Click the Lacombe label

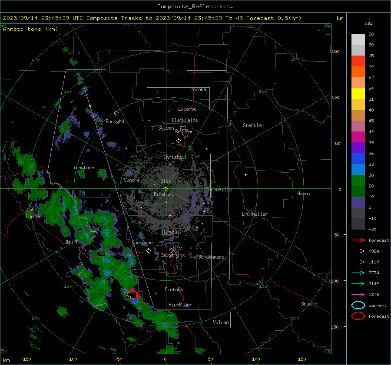[x=187, y=109]
